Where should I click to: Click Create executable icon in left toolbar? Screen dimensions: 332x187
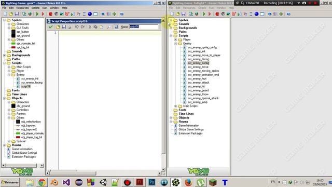coord(24,14)
